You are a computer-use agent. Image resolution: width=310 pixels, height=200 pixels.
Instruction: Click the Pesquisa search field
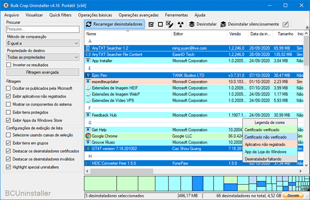[x=43, y=30]
